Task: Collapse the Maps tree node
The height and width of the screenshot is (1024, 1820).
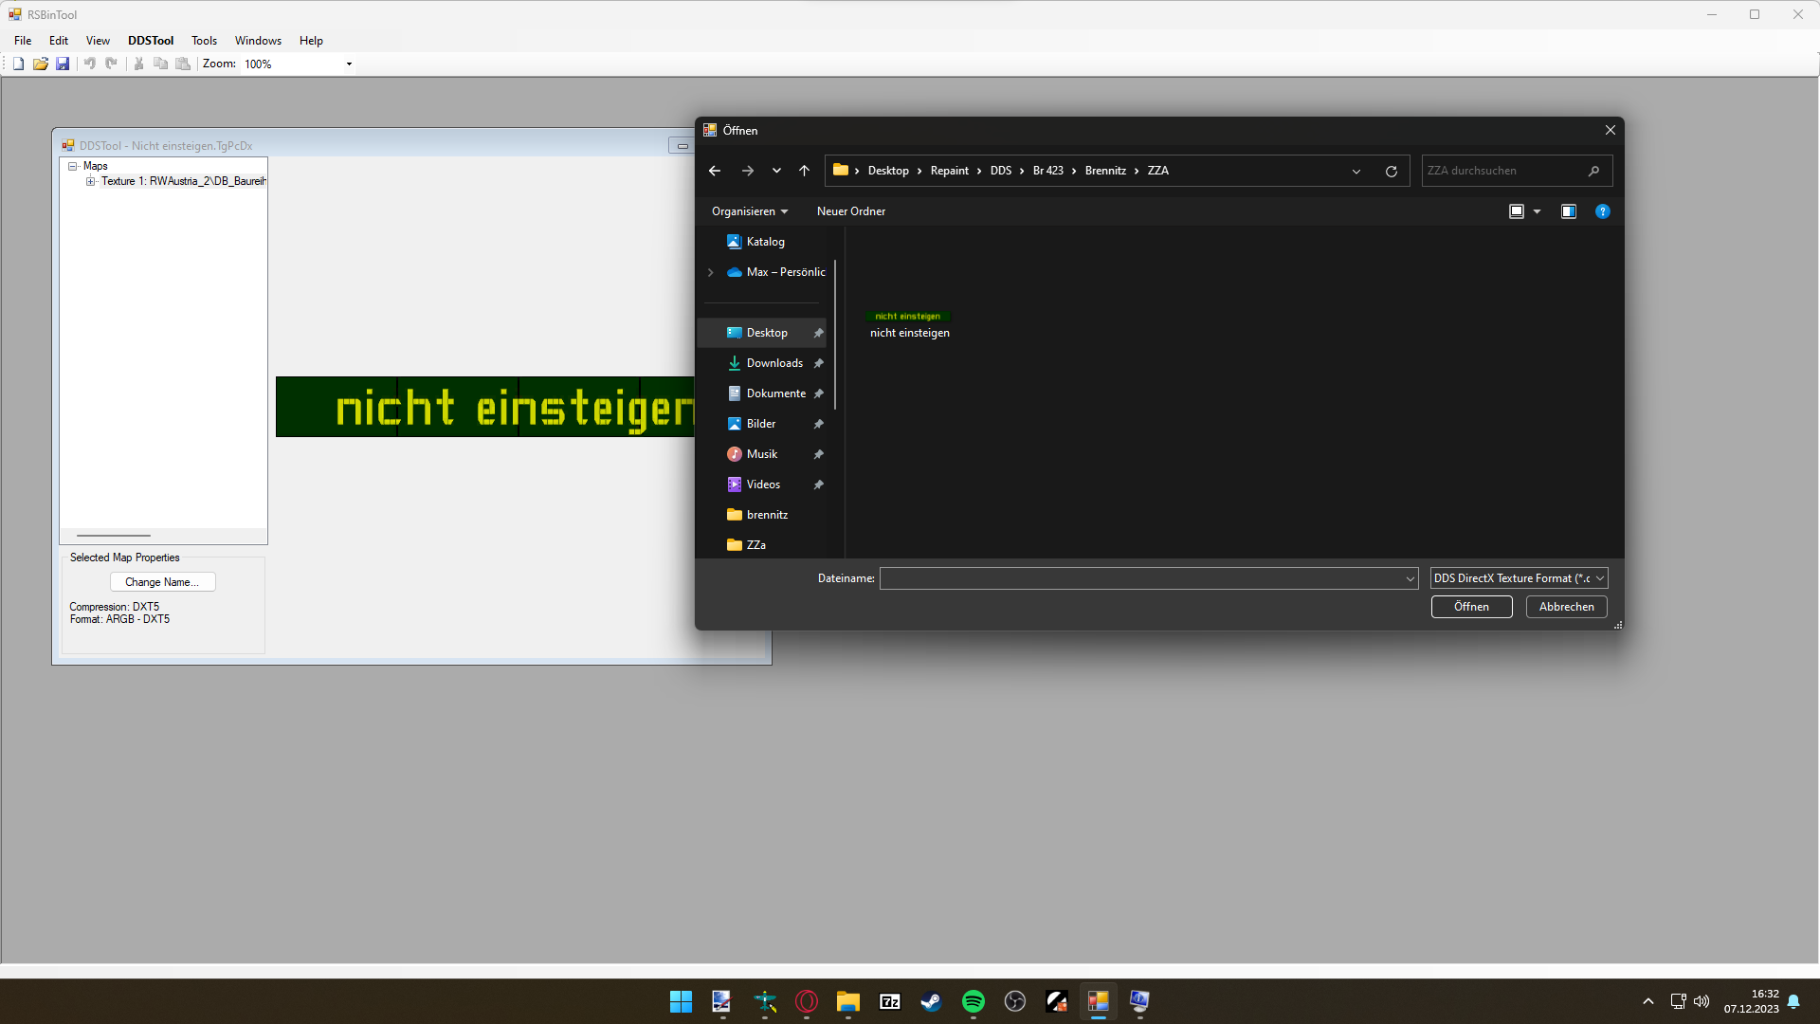Action: point(73,166)
